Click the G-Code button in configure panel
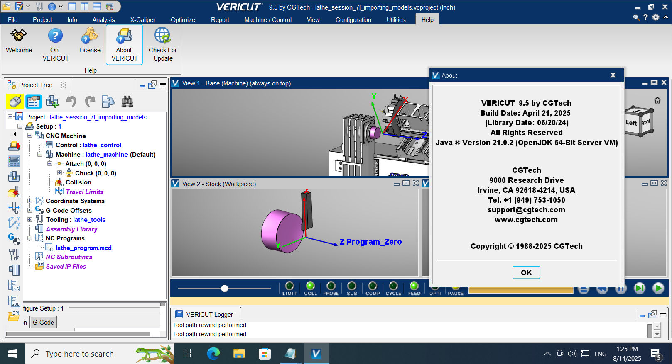 (43, 322)
